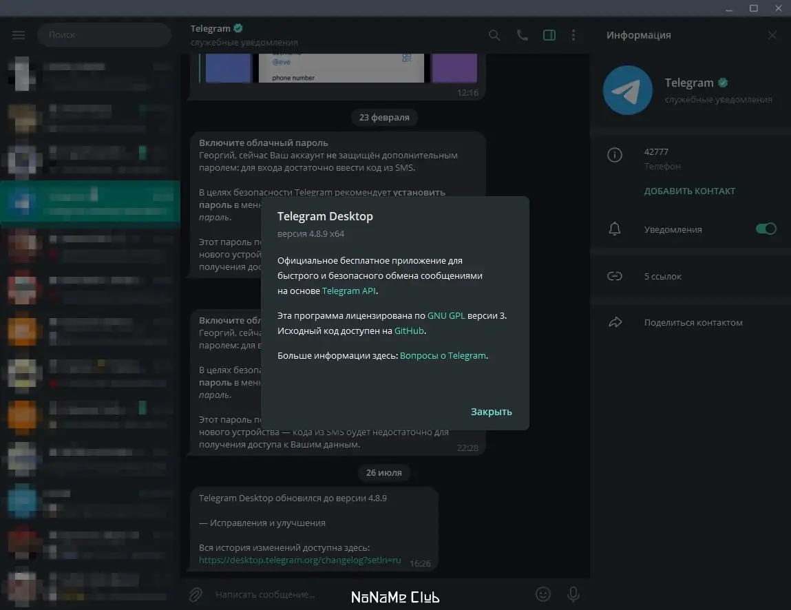Select the highlighted green chat row
Viewport: 791px width, 610px height.
click(x=90, y=201)
